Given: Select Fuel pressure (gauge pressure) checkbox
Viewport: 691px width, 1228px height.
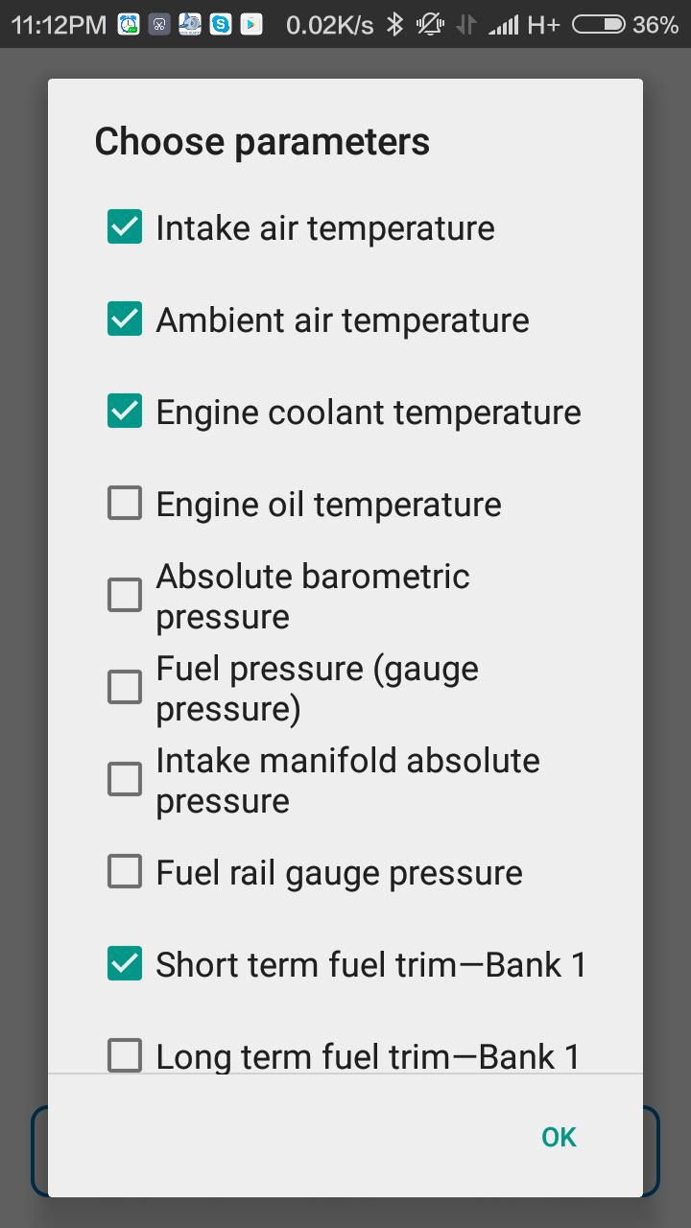Looking at the screenshot, I should tap(125, 688).
